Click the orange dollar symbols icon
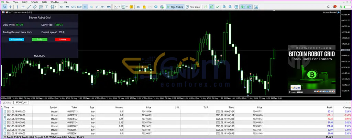 132,7
